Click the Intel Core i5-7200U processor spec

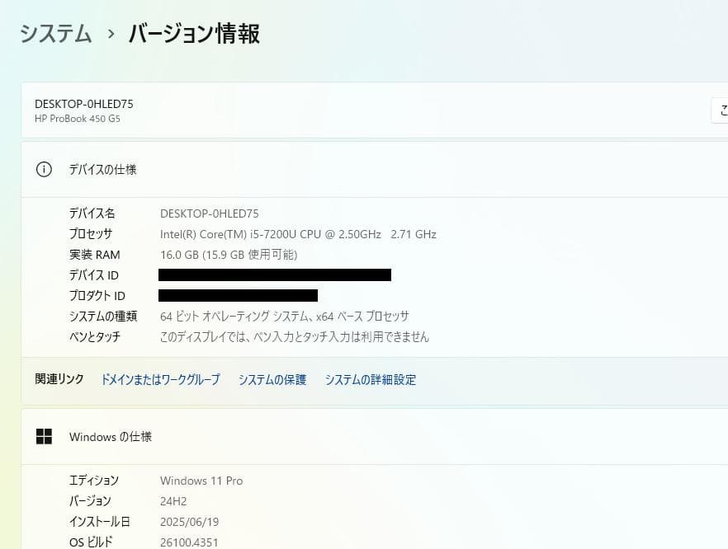coord(297,233)
